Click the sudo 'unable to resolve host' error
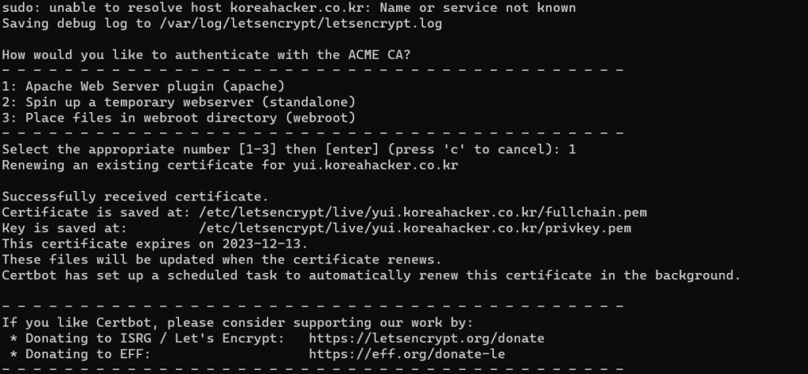The width and height of the screenshot is (808, 374). click(289, 8)
